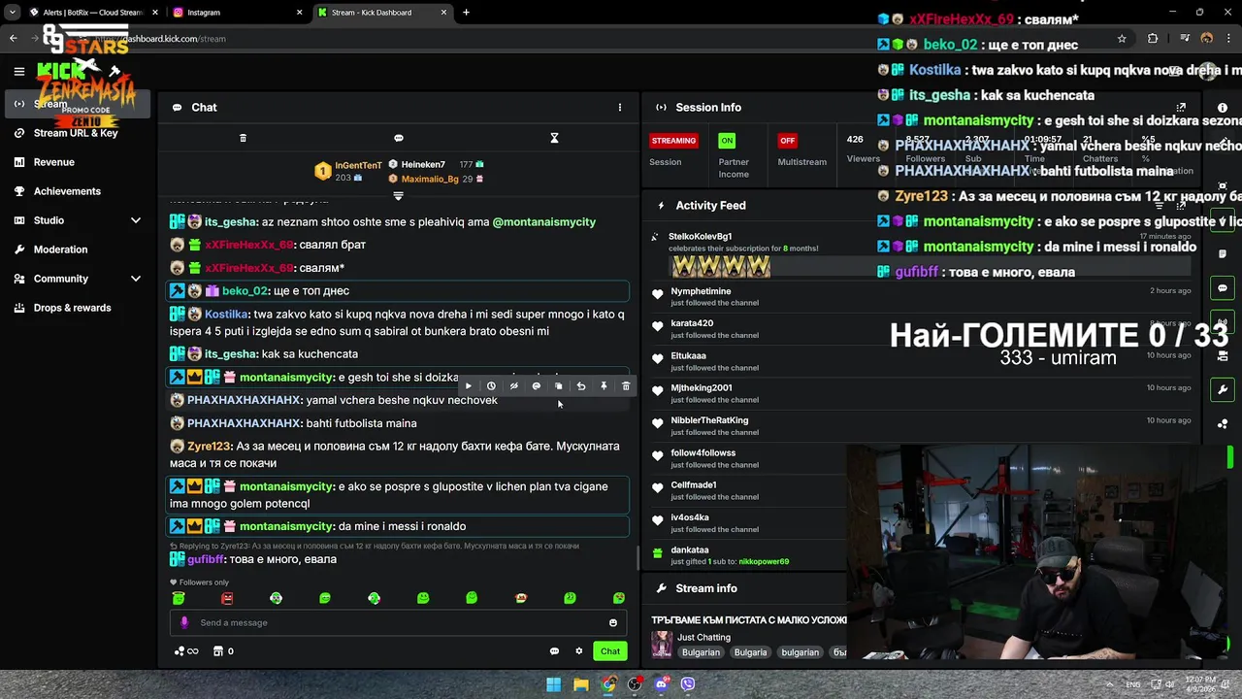This screenshot has width=1242, height=699.
Task: Click the Just Chatting category thumbnail
Action: coord(662,645)
